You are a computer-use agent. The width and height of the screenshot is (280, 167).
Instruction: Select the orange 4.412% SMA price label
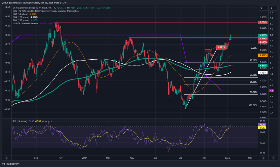(x=263, y=55)
